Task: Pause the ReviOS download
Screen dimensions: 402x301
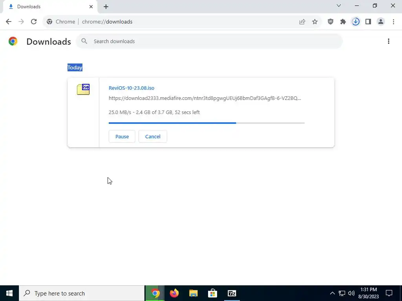Action: tap(122, 136)
